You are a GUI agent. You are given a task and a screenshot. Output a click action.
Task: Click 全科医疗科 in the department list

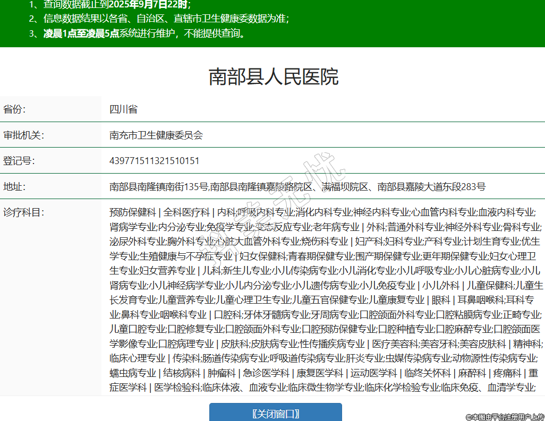click(186, 212)
